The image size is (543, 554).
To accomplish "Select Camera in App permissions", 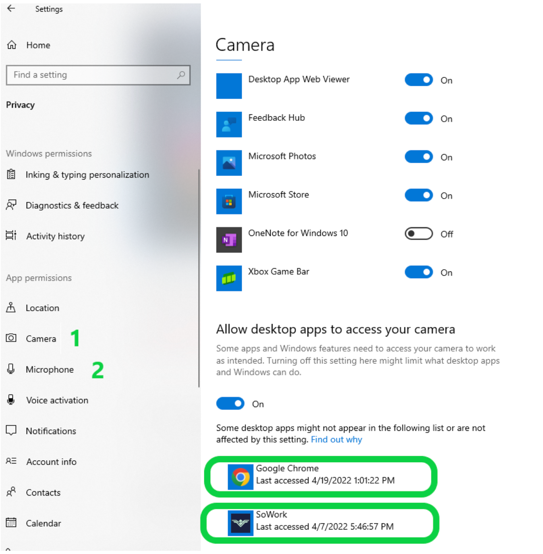I will tap(41, 339).
